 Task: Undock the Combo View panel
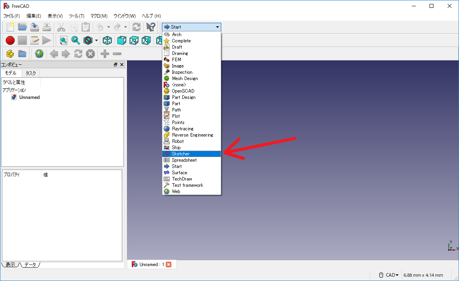116,65
